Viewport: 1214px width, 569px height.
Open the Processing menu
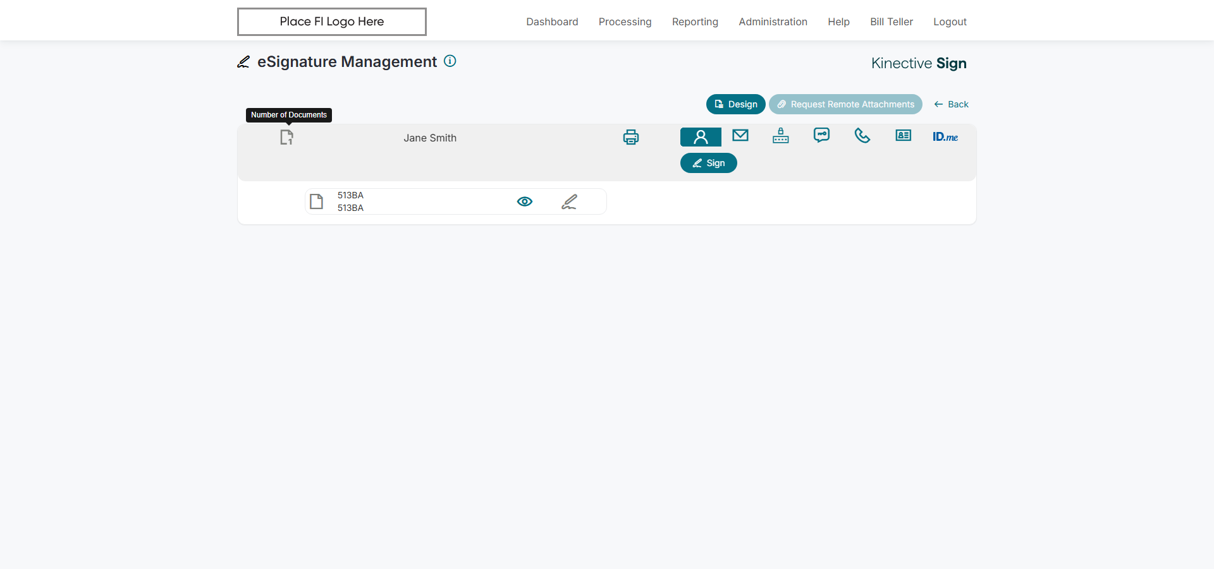(x=625, y=21)
